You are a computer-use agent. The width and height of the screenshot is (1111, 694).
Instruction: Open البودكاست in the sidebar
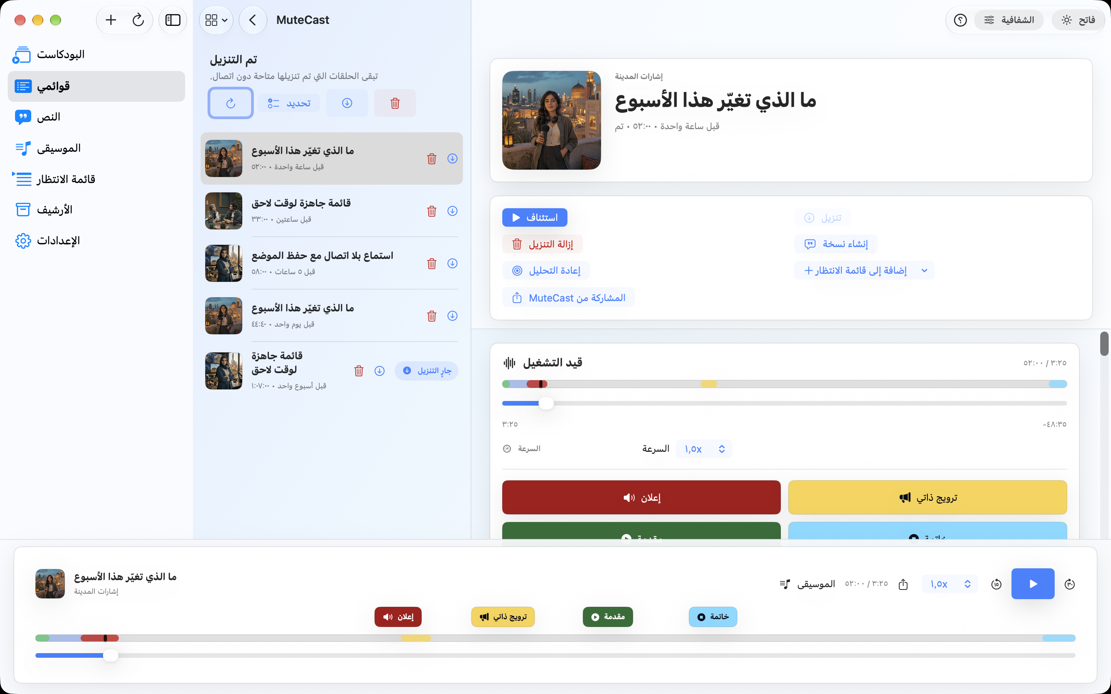96,55
